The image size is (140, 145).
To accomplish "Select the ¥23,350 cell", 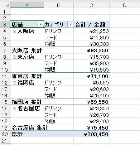I will (x=92, y=108).
